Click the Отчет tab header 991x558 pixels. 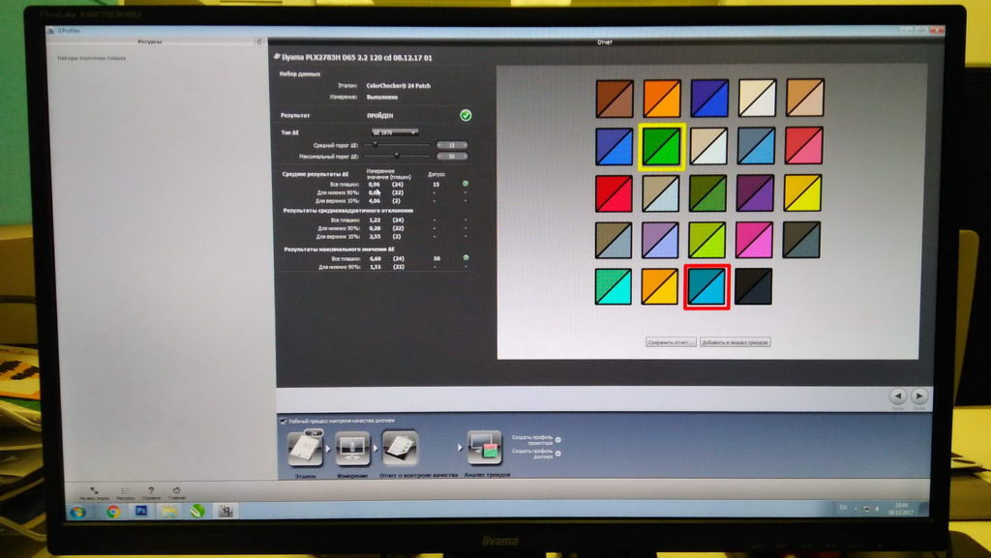[x=604, y=43]
